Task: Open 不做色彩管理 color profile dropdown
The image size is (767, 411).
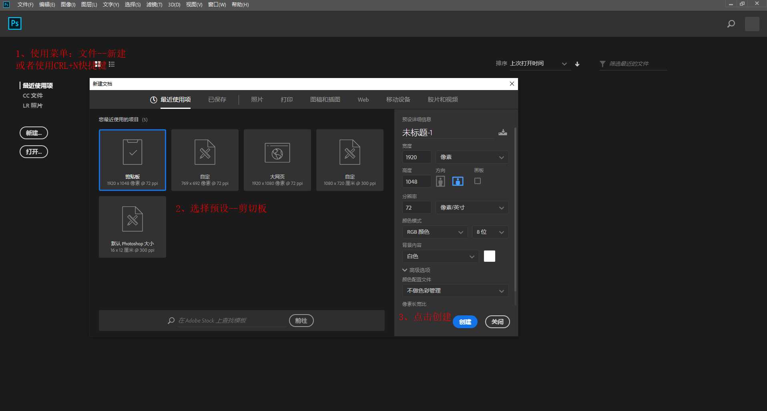Action: (x=455, y=291)
